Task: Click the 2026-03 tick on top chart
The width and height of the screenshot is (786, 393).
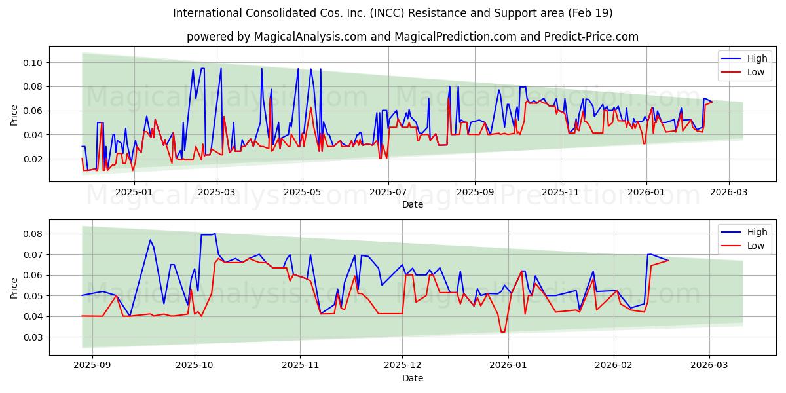Action: coord(729,192)
